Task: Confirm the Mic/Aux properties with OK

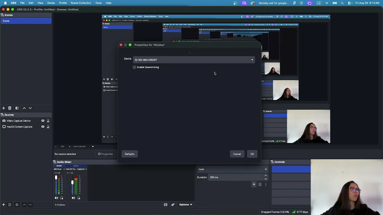Action: point(252,154)
